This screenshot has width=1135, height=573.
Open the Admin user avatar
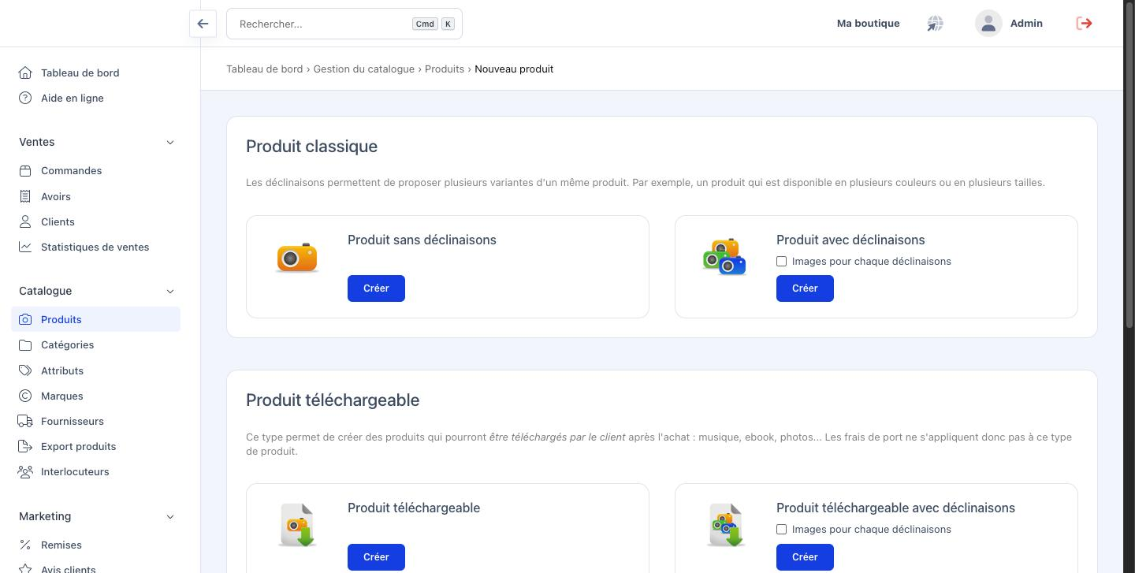click(x=988, y=24)
